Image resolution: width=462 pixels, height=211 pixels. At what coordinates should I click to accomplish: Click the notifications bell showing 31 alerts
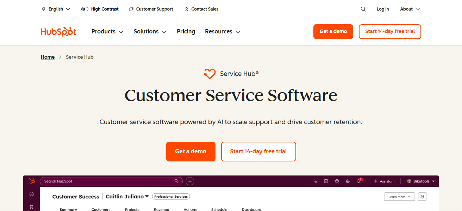(x=358, y=181)
